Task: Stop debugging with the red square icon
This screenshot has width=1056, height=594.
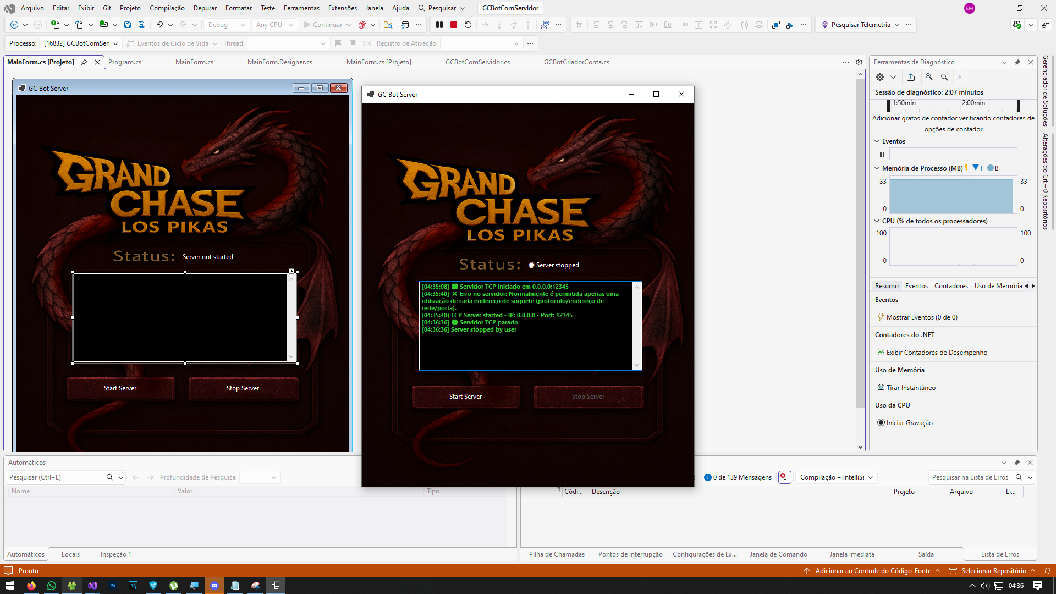Action: tap(454, 25)
